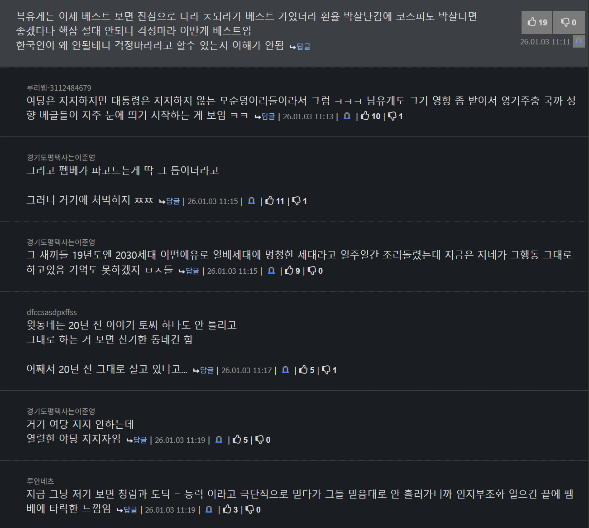
Task: Dislike dfccsasdpxffss's comment
Action: (x=329, y=370)
